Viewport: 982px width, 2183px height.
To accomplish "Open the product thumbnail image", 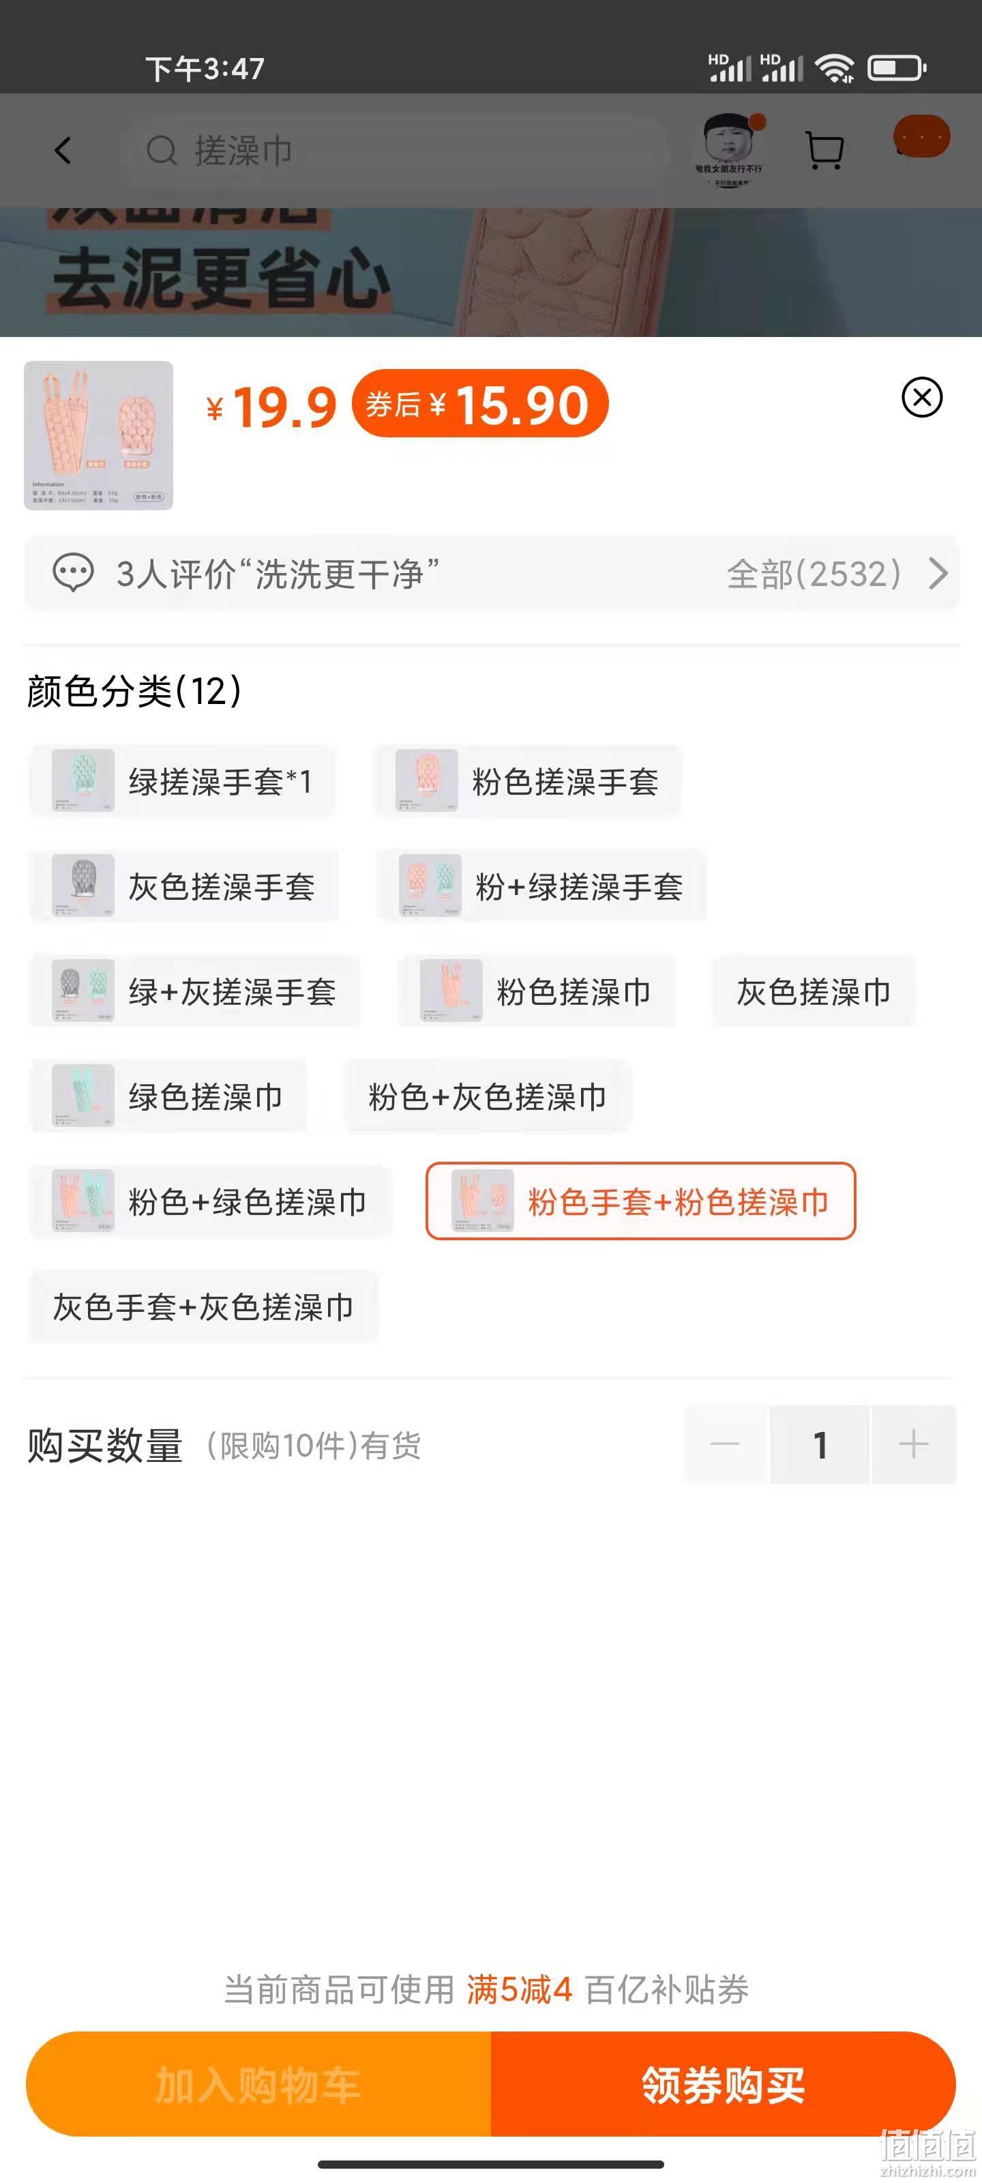I will [x=98, y=436].
